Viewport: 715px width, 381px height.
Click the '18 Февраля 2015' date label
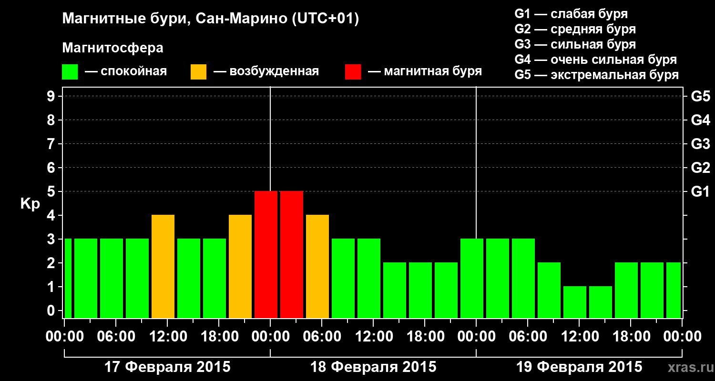tap(373, 367)
